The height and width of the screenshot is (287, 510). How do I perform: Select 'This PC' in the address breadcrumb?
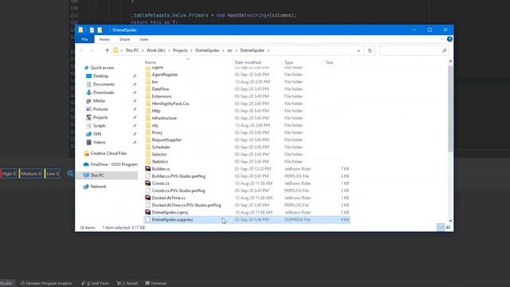tap(131, 50)
